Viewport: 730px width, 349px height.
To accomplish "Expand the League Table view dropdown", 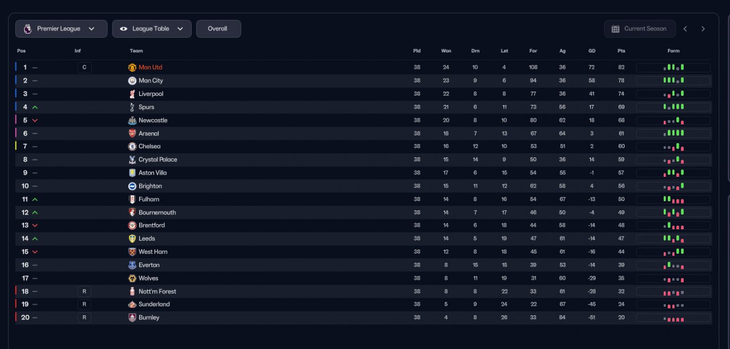I will (151, 29).
